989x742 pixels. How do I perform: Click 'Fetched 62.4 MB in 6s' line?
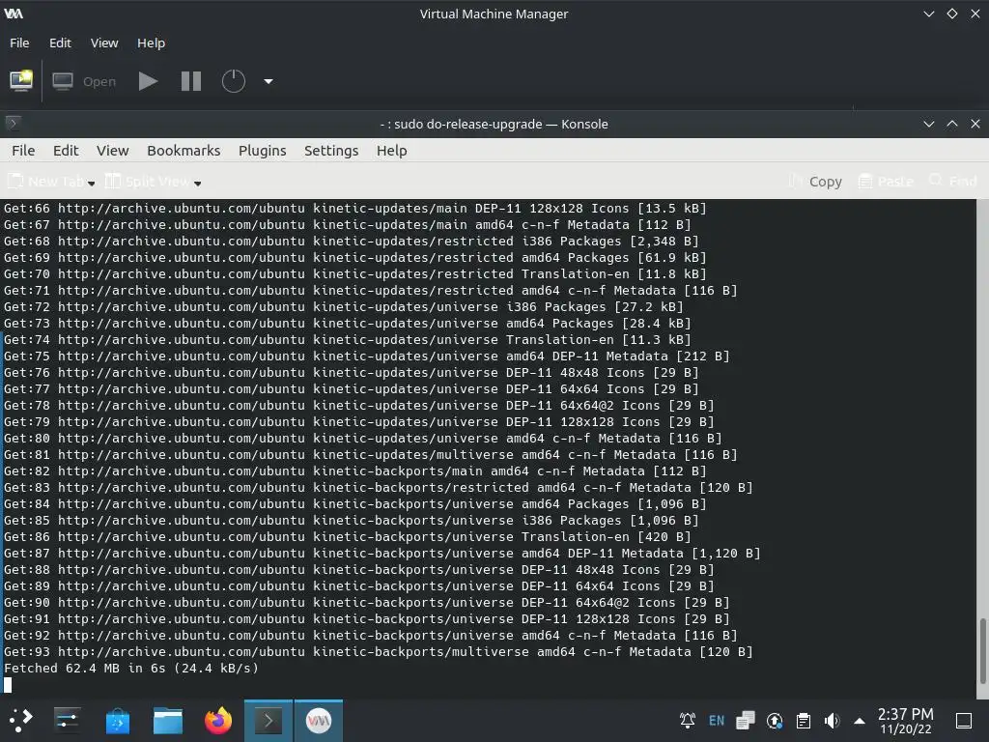[131, 669]
